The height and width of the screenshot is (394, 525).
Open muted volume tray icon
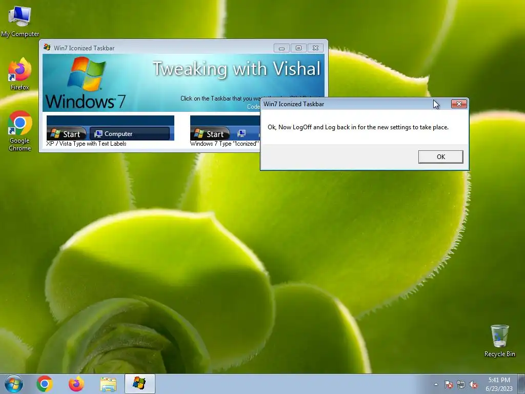coord(473,385)
